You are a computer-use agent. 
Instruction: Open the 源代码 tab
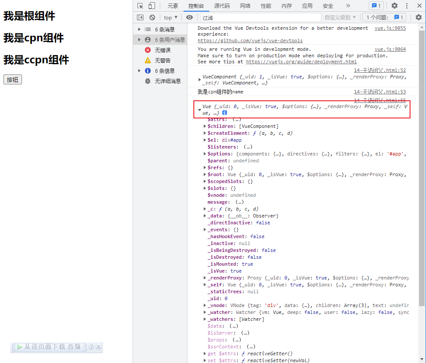click(x=222, y=6)
